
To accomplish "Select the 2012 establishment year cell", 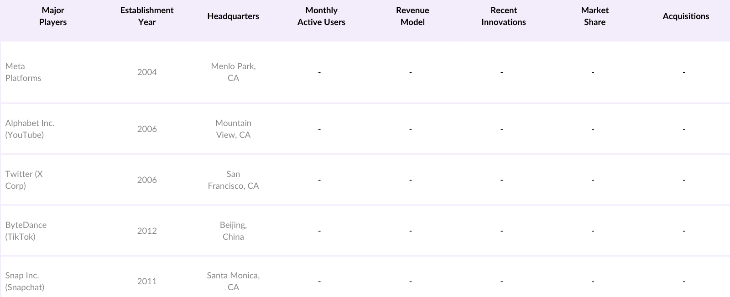I will (x=147, y=231).
